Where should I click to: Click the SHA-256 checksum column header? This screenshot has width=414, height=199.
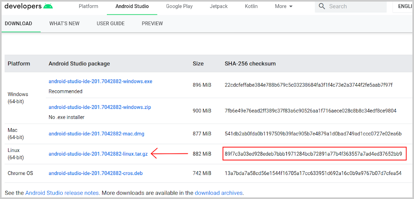pos(250,64)
